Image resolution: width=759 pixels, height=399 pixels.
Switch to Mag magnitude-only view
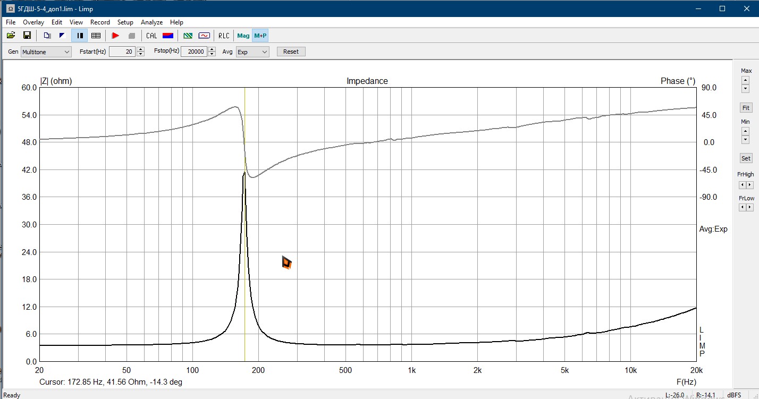243,36
